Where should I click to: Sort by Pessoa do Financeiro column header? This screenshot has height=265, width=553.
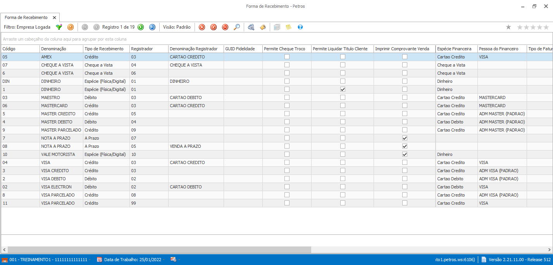coord(502,49)
